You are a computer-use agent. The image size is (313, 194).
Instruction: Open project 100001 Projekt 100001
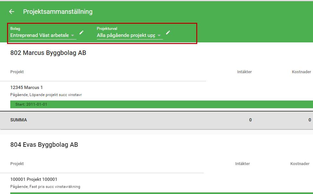[x=34, y=179]
